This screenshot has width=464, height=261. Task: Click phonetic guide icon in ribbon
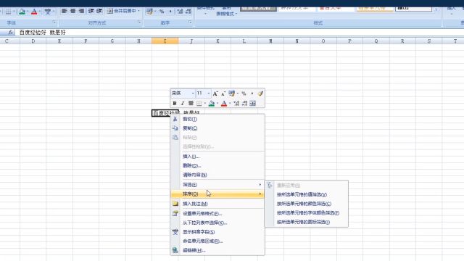point(47,12)
